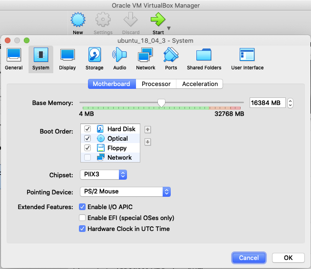Screen dimensions: 311x269
Task: Click the Base Memory slider handle
Action: click(x=162, y=103)
